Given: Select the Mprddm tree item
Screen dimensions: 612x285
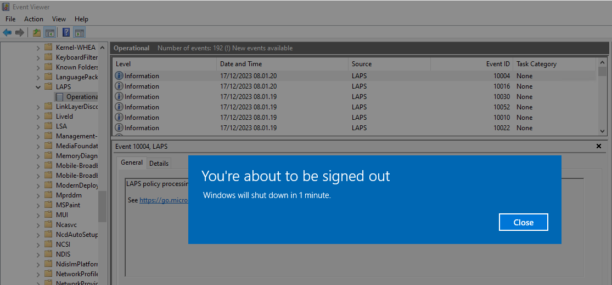Looking at the screenshot, I should click(69, 195).
